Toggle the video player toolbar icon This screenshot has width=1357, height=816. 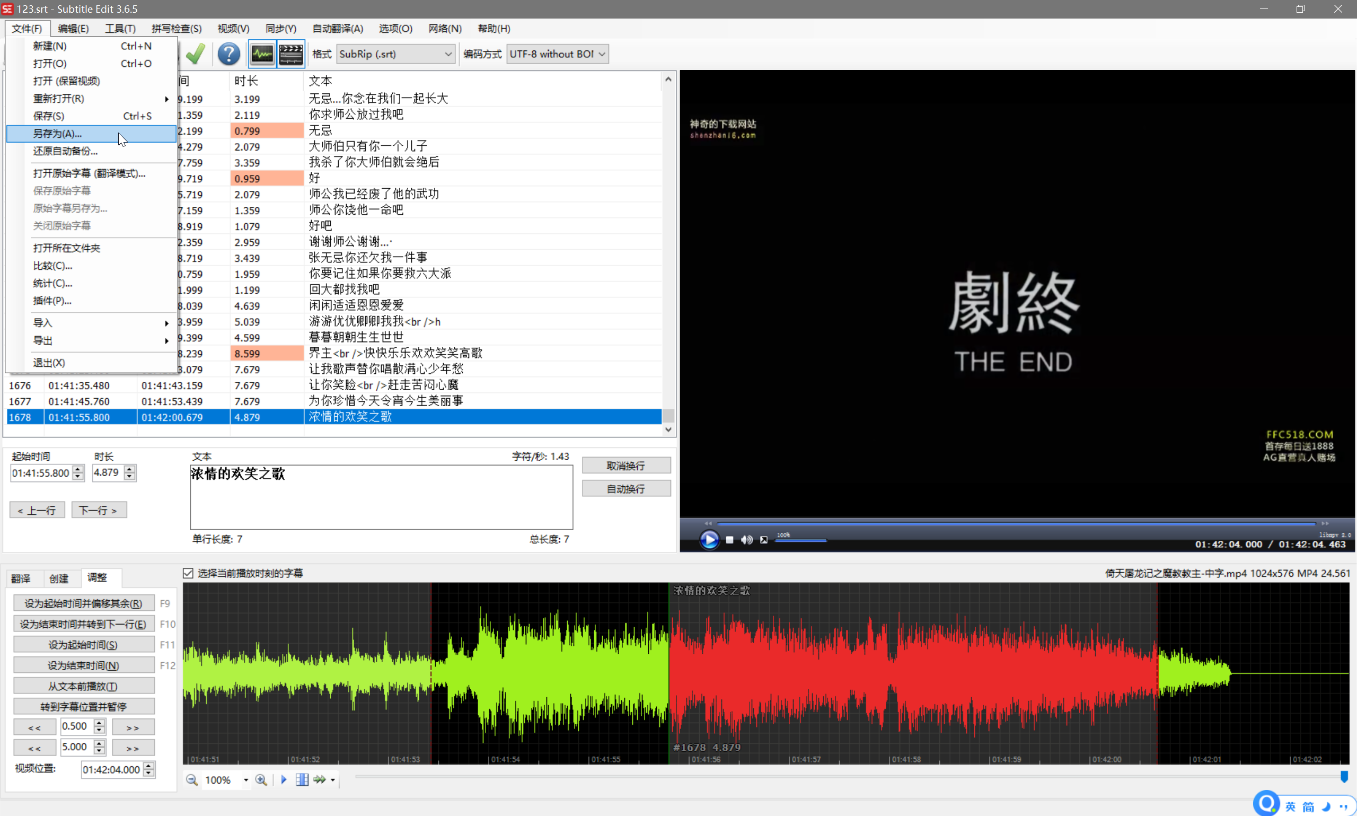(x=290, y=54)
